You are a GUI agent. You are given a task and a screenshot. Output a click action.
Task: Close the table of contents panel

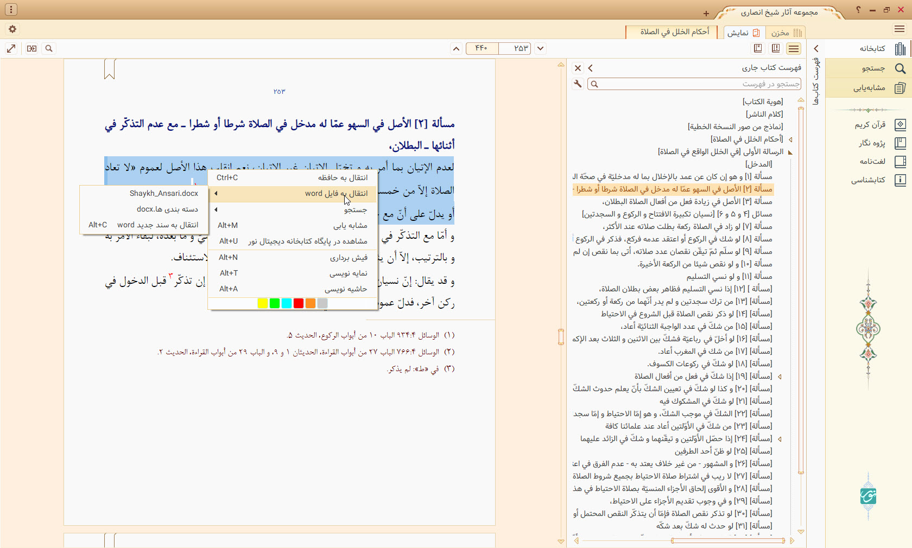[578, 68]
